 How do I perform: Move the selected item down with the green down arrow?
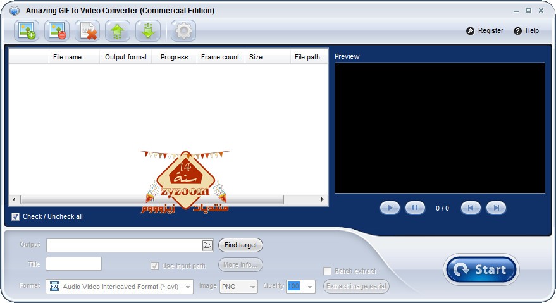pos(148,30)
